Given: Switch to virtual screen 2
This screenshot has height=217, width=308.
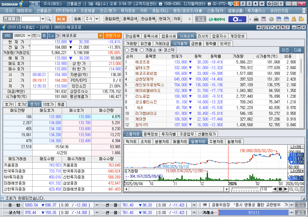Looking at the screenshot, I should [243, 4].
